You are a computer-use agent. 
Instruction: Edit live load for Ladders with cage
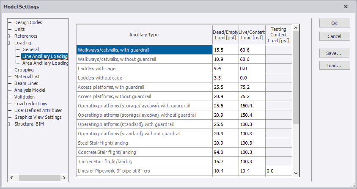click(x=252, y=68)
